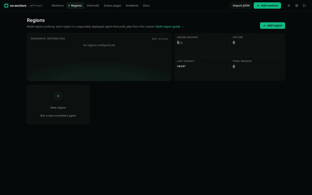Open settings via the gear icon
This screenshot has height=195, width=312.
click(x=297, y=5)
